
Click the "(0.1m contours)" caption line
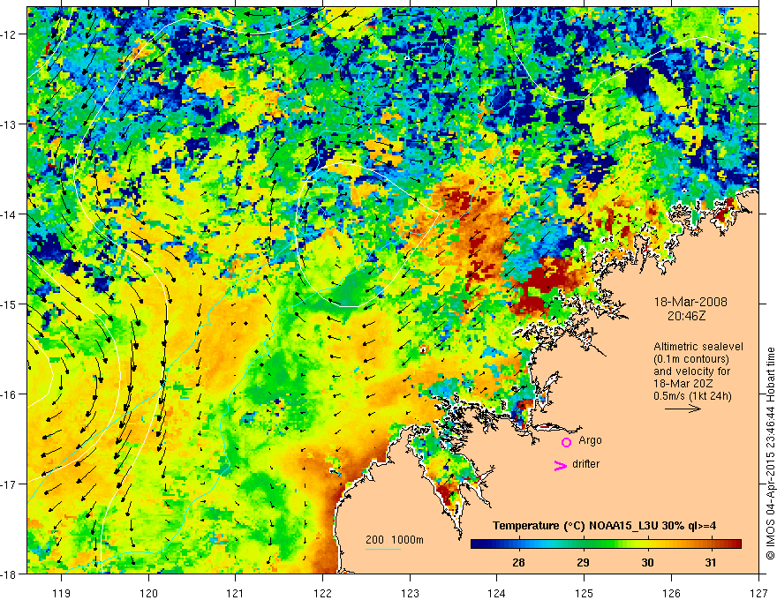(691, 359)
